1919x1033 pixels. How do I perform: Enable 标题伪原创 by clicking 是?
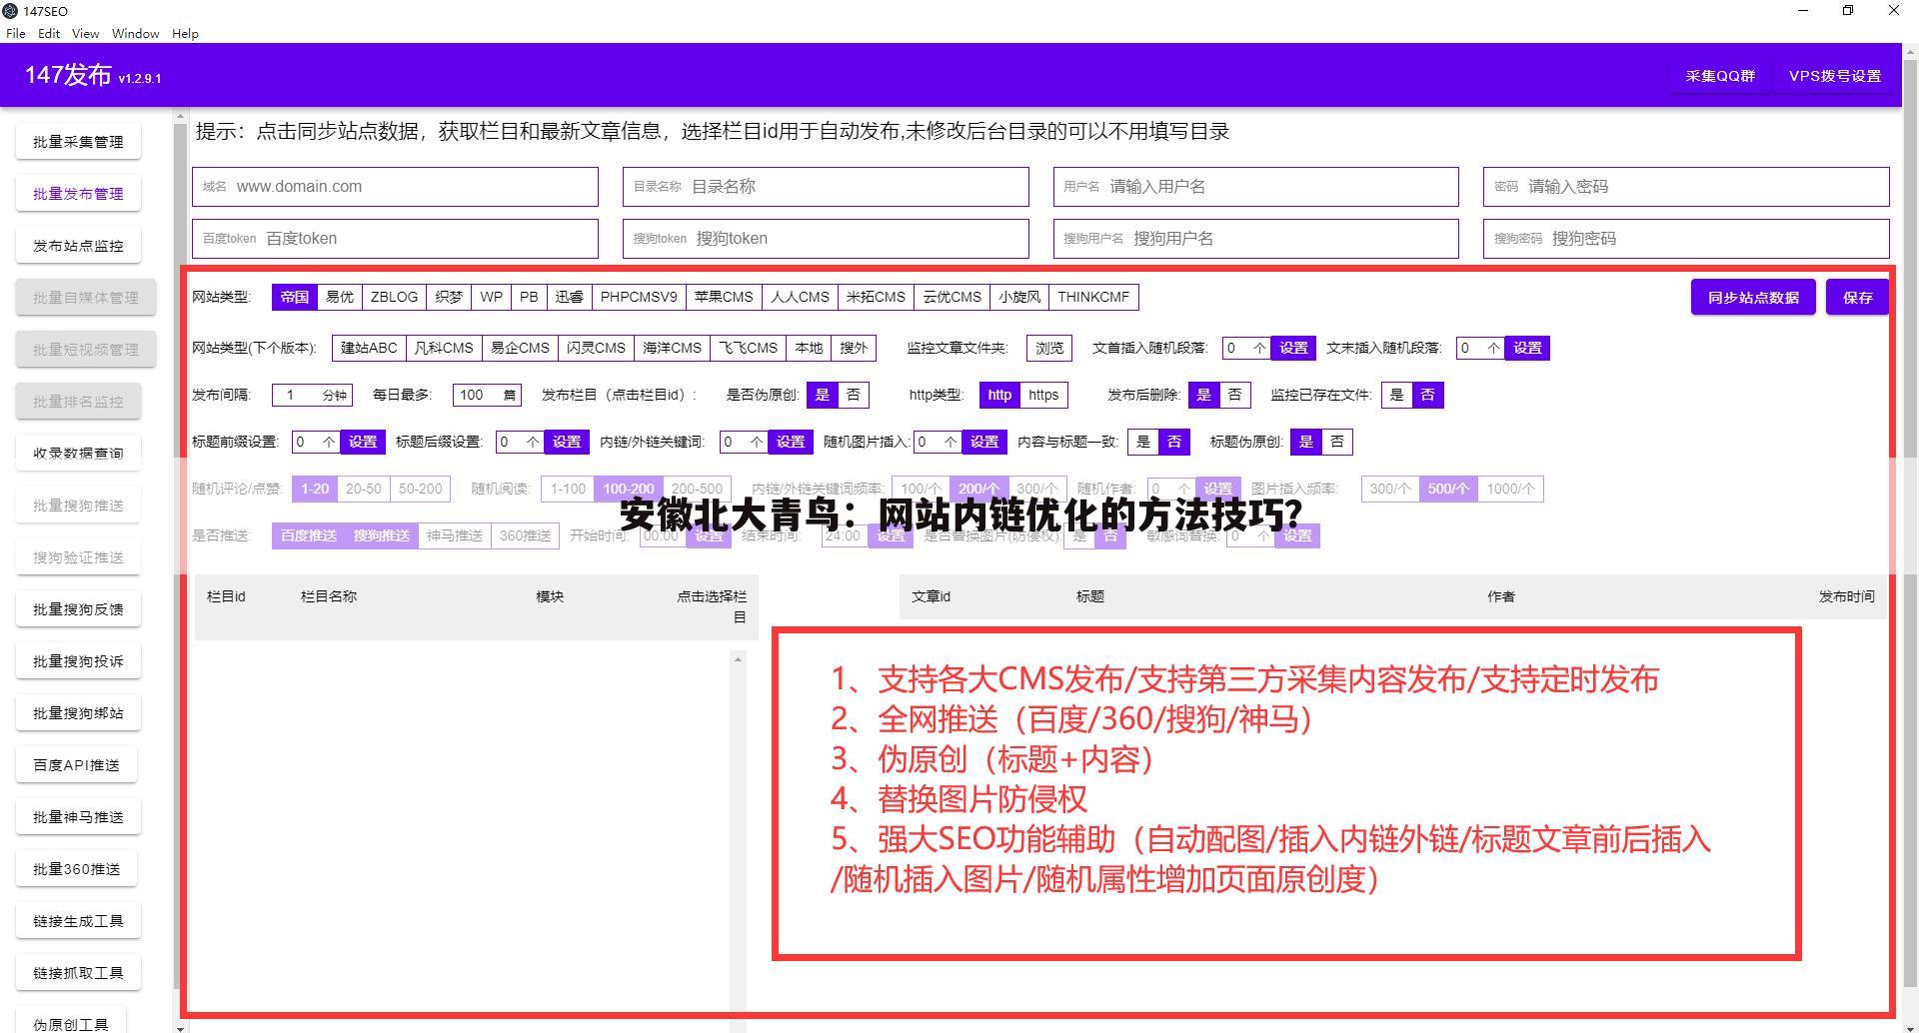[1306, 442]
